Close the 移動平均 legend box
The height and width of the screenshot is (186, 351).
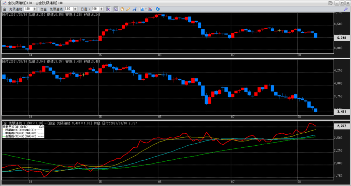click(x=43, y=127)
